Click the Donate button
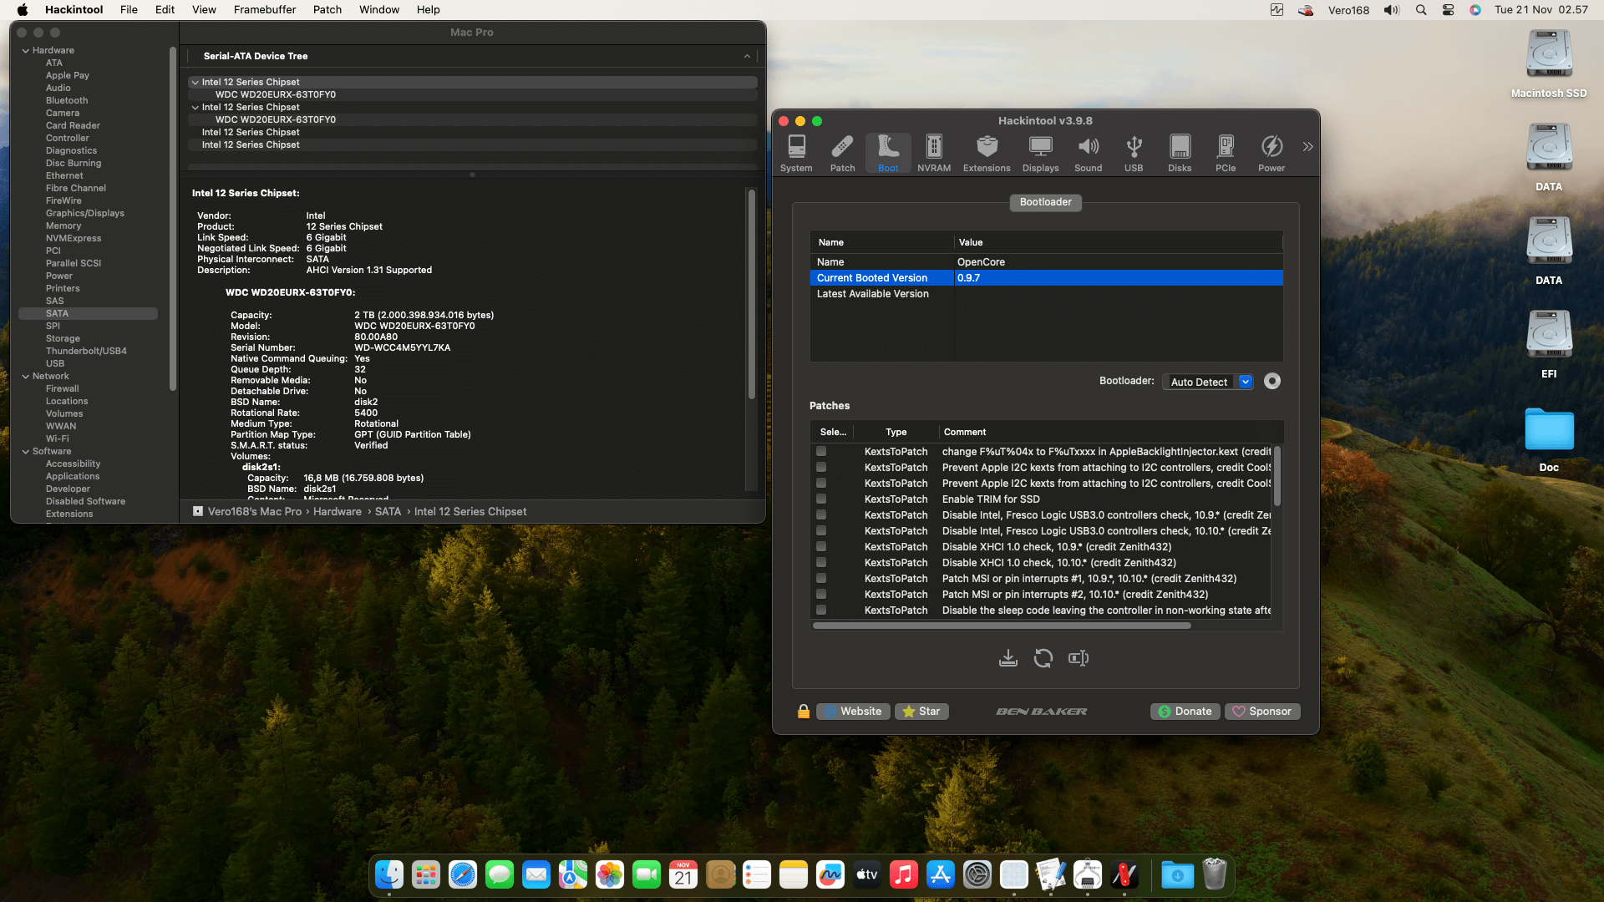The width and height of the screenshot is (1604, 902). pos(1185,711)
